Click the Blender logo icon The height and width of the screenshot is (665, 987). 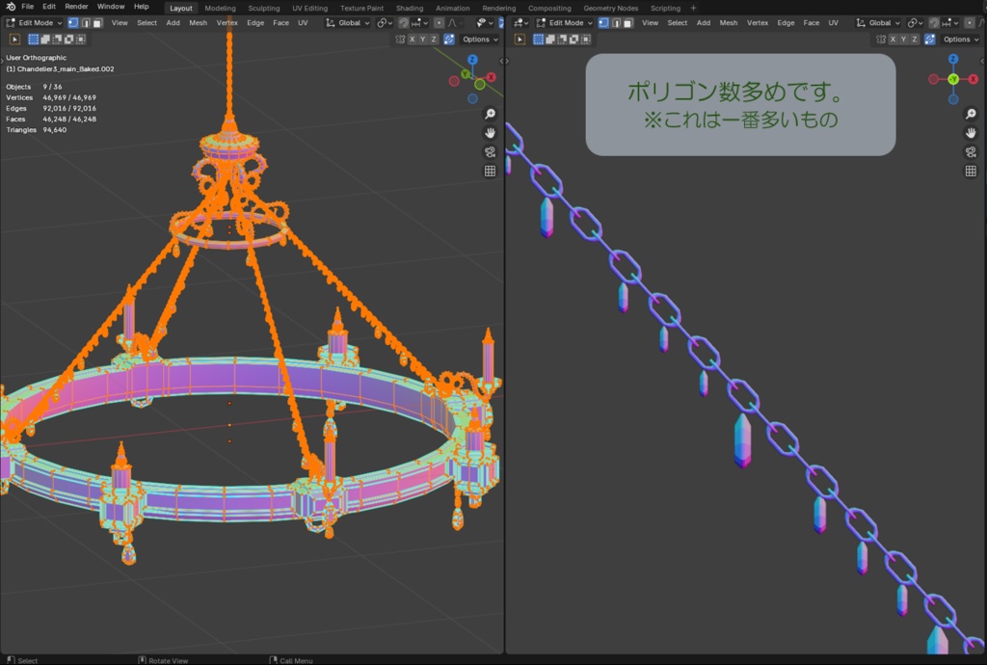point(11,7)
